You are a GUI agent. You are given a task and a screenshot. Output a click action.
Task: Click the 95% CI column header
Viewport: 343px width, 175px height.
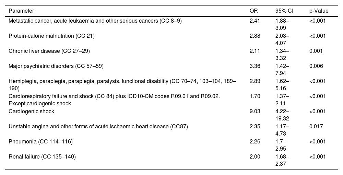283,11
